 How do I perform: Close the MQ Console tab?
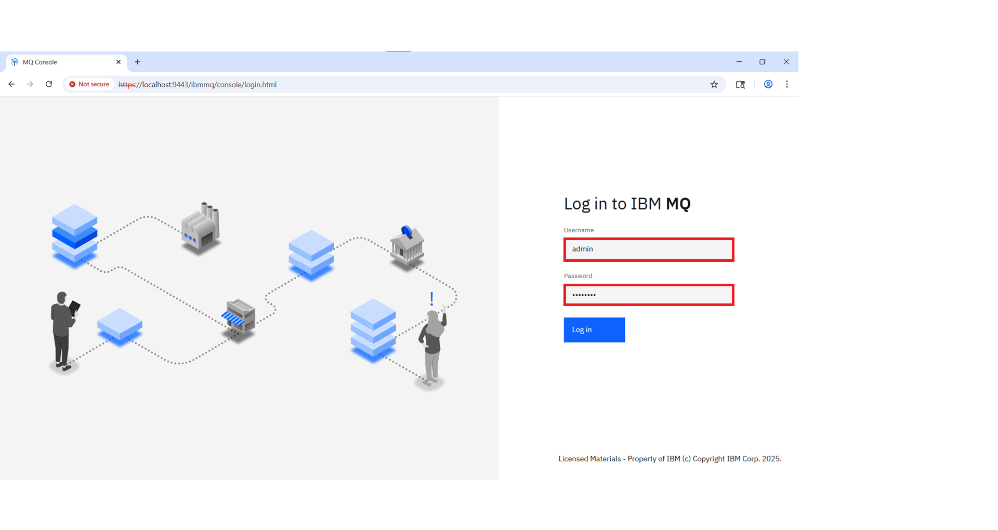click(119, 62)
